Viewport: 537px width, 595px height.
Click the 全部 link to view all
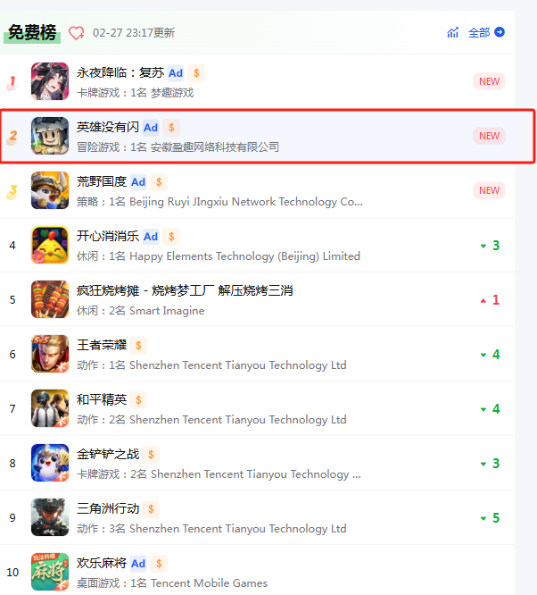coord(479,33)
